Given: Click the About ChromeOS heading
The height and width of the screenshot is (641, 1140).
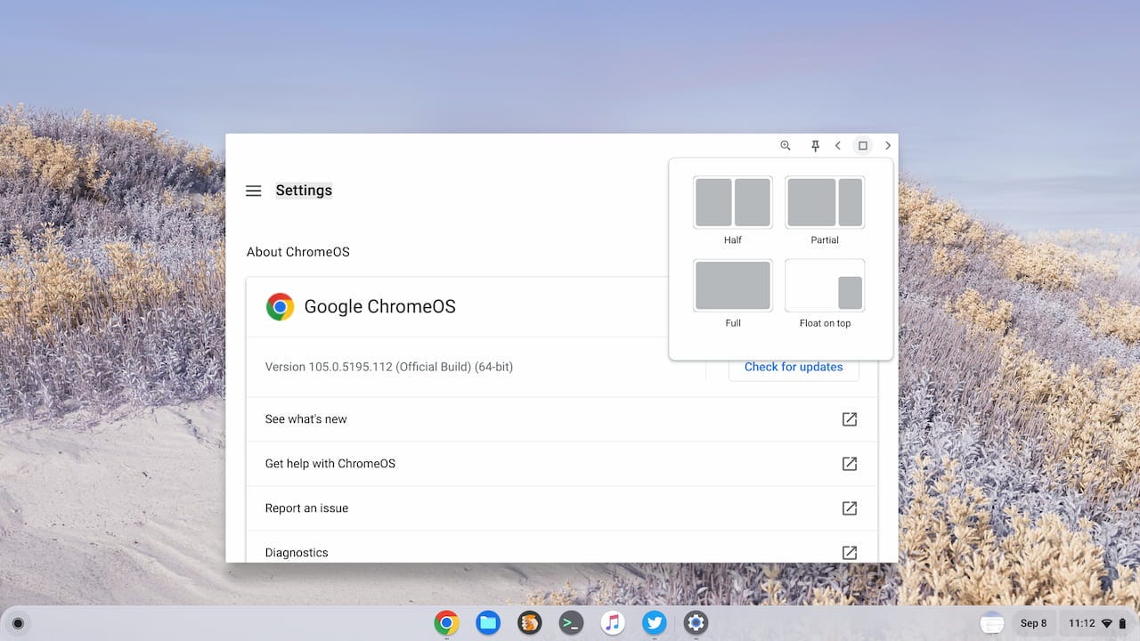Looking at the screenshot, I should pos(298,252).
